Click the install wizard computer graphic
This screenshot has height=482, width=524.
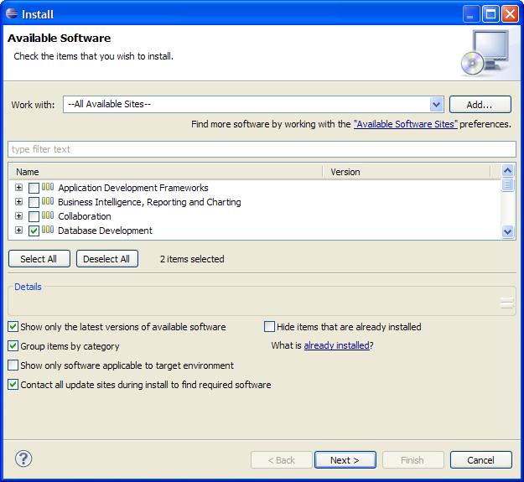click(x=485, y=53)
